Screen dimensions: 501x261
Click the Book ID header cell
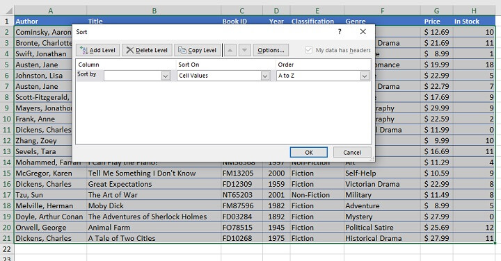pyautogui.click(x=242, y=22)
